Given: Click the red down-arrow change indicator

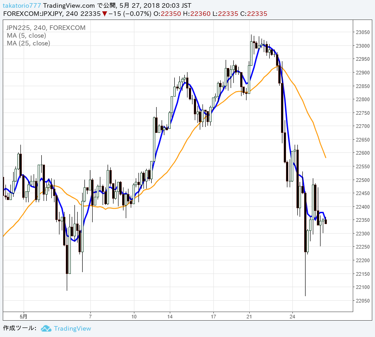Looking at the screenshot, I should (104, 14).
